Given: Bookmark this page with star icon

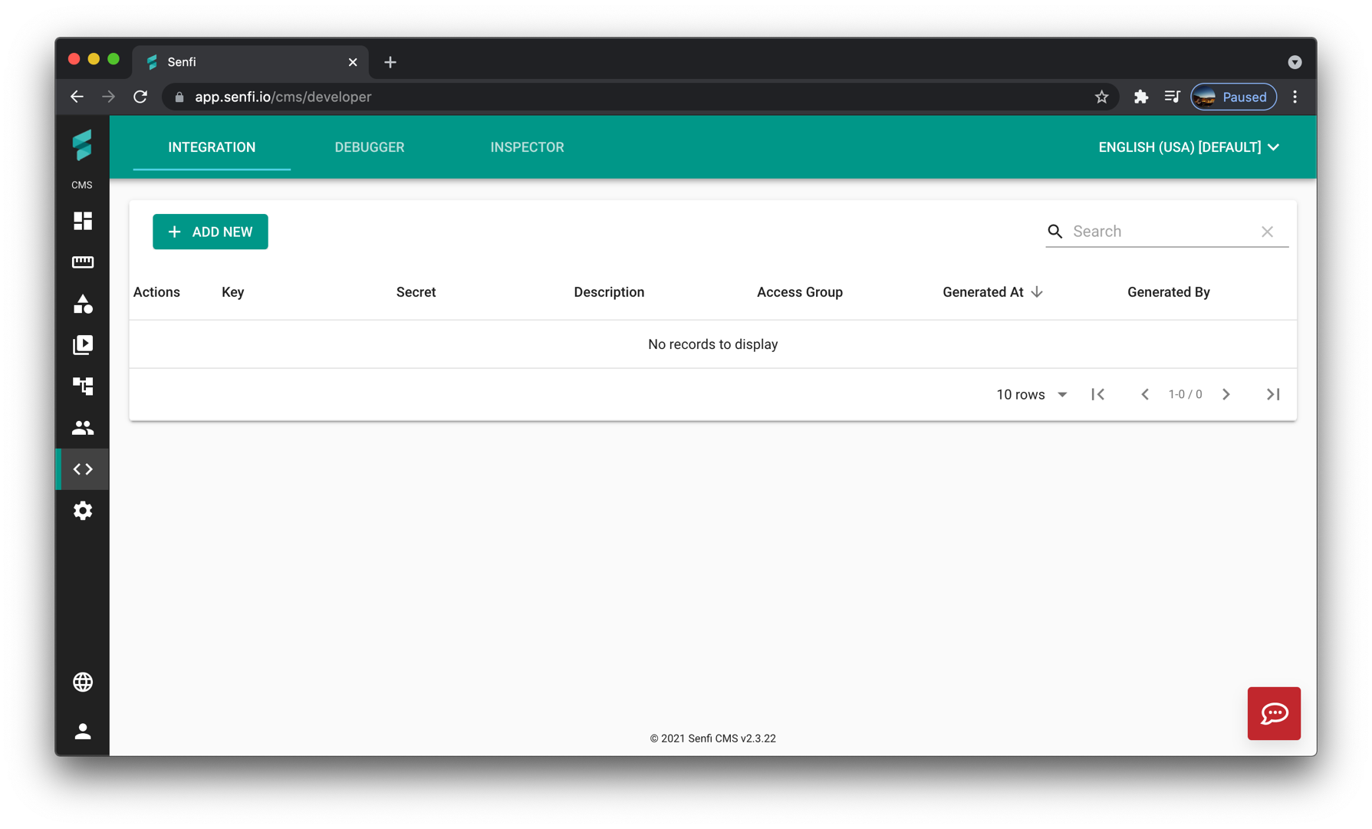Looking at the screenshot, I should coord(1101,97).
